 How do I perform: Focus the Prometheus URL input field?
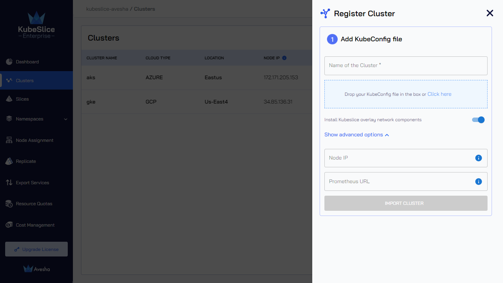(x=406, y=182)
